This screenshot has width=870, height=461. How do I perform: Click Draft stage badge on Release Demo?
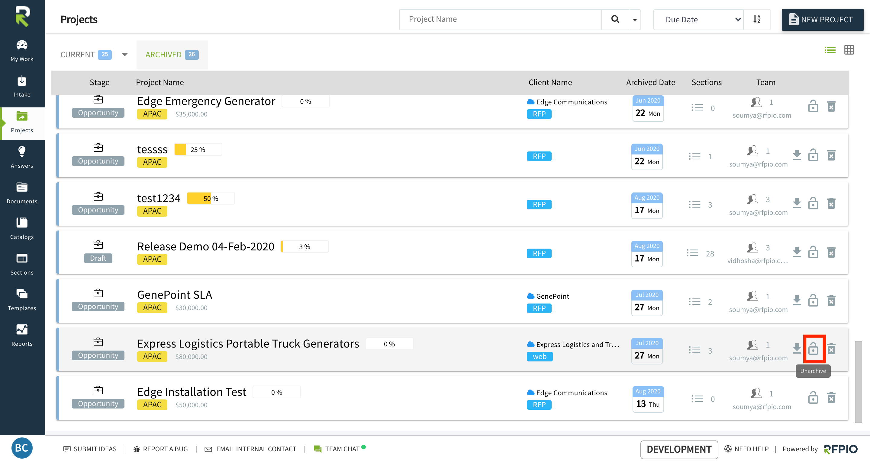98,258
